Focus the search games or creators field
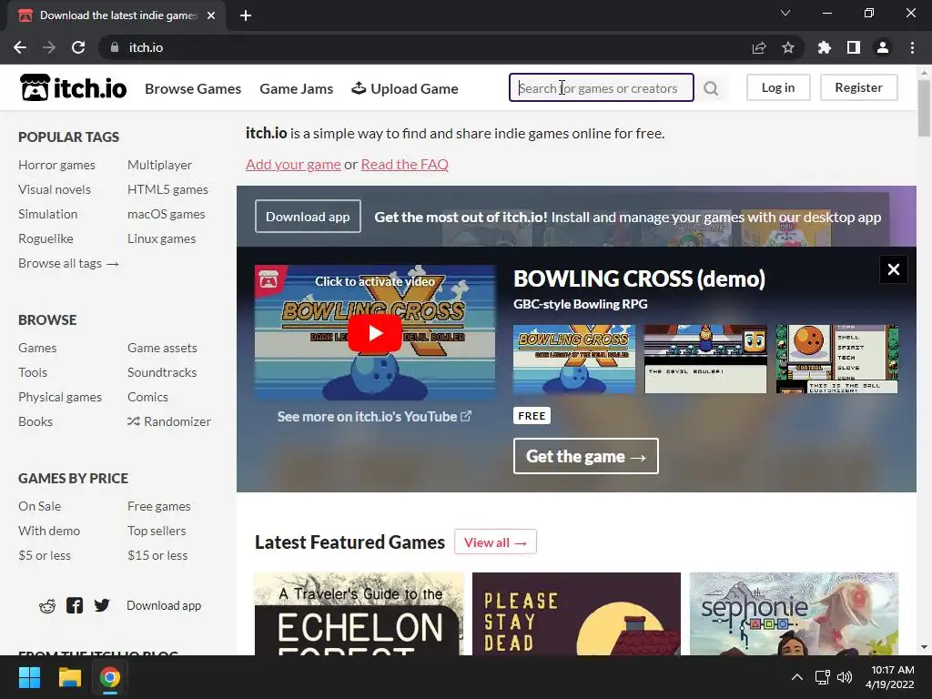Screen dimensions: 932x699 click(x=602, y=88)
